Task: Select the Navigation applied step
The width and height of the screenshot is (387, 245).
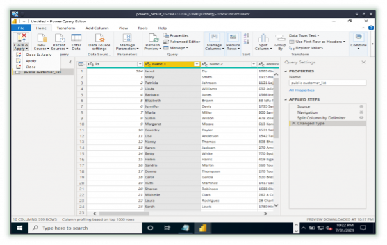Action: point(328,112)
